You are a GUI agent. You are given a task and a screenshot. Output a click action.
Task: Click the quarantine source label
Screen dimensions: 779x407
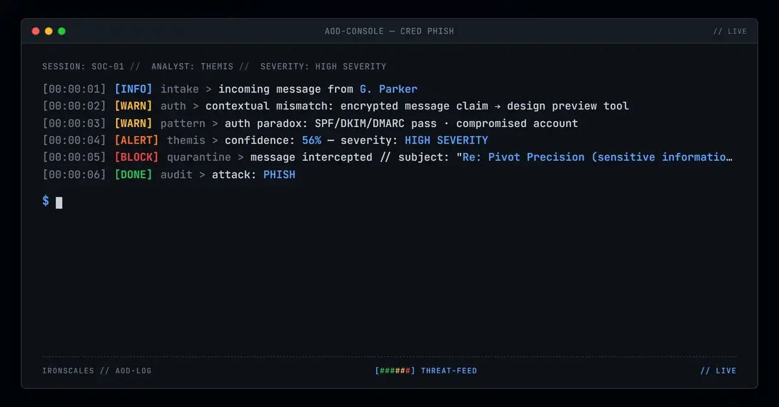coord(199,157)
